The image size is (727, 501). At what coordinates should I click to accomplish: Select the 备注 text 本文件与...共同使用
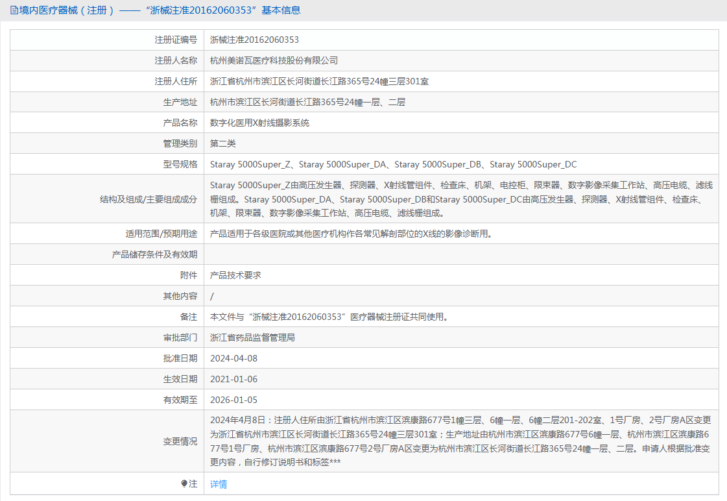coord(329,317)
